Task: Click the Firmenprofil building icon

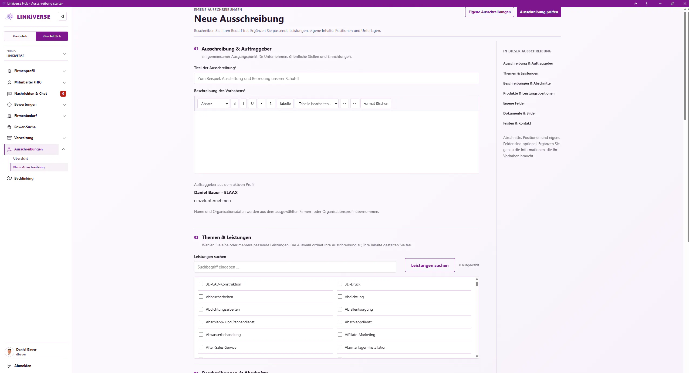Action: coord(9,71)
